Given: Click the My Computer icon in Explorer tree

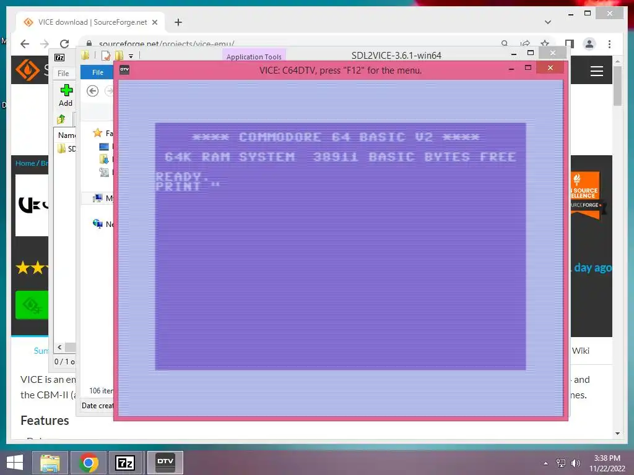Looking at the screenshot, I should pyautogui.click(x=97, y=198).
